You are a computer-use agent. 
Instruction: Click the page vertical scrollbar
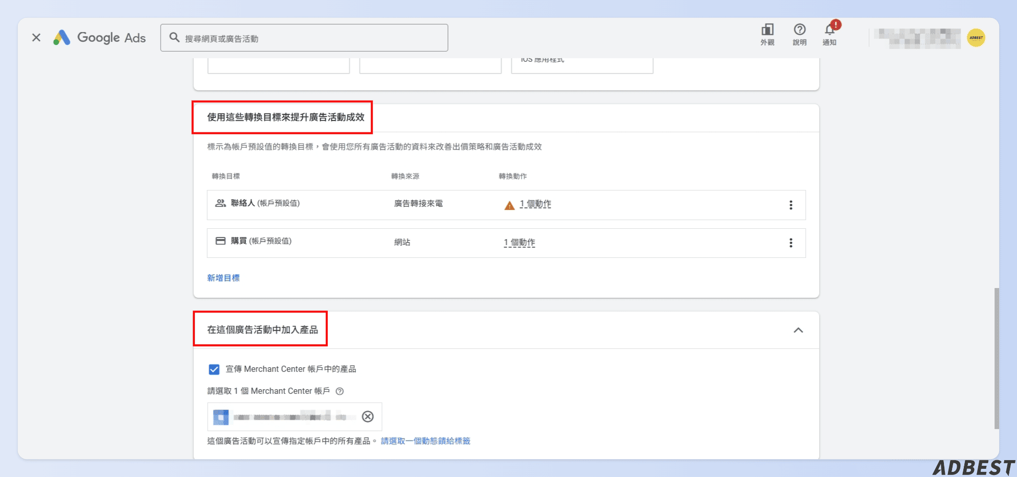(x=996, y=358)
